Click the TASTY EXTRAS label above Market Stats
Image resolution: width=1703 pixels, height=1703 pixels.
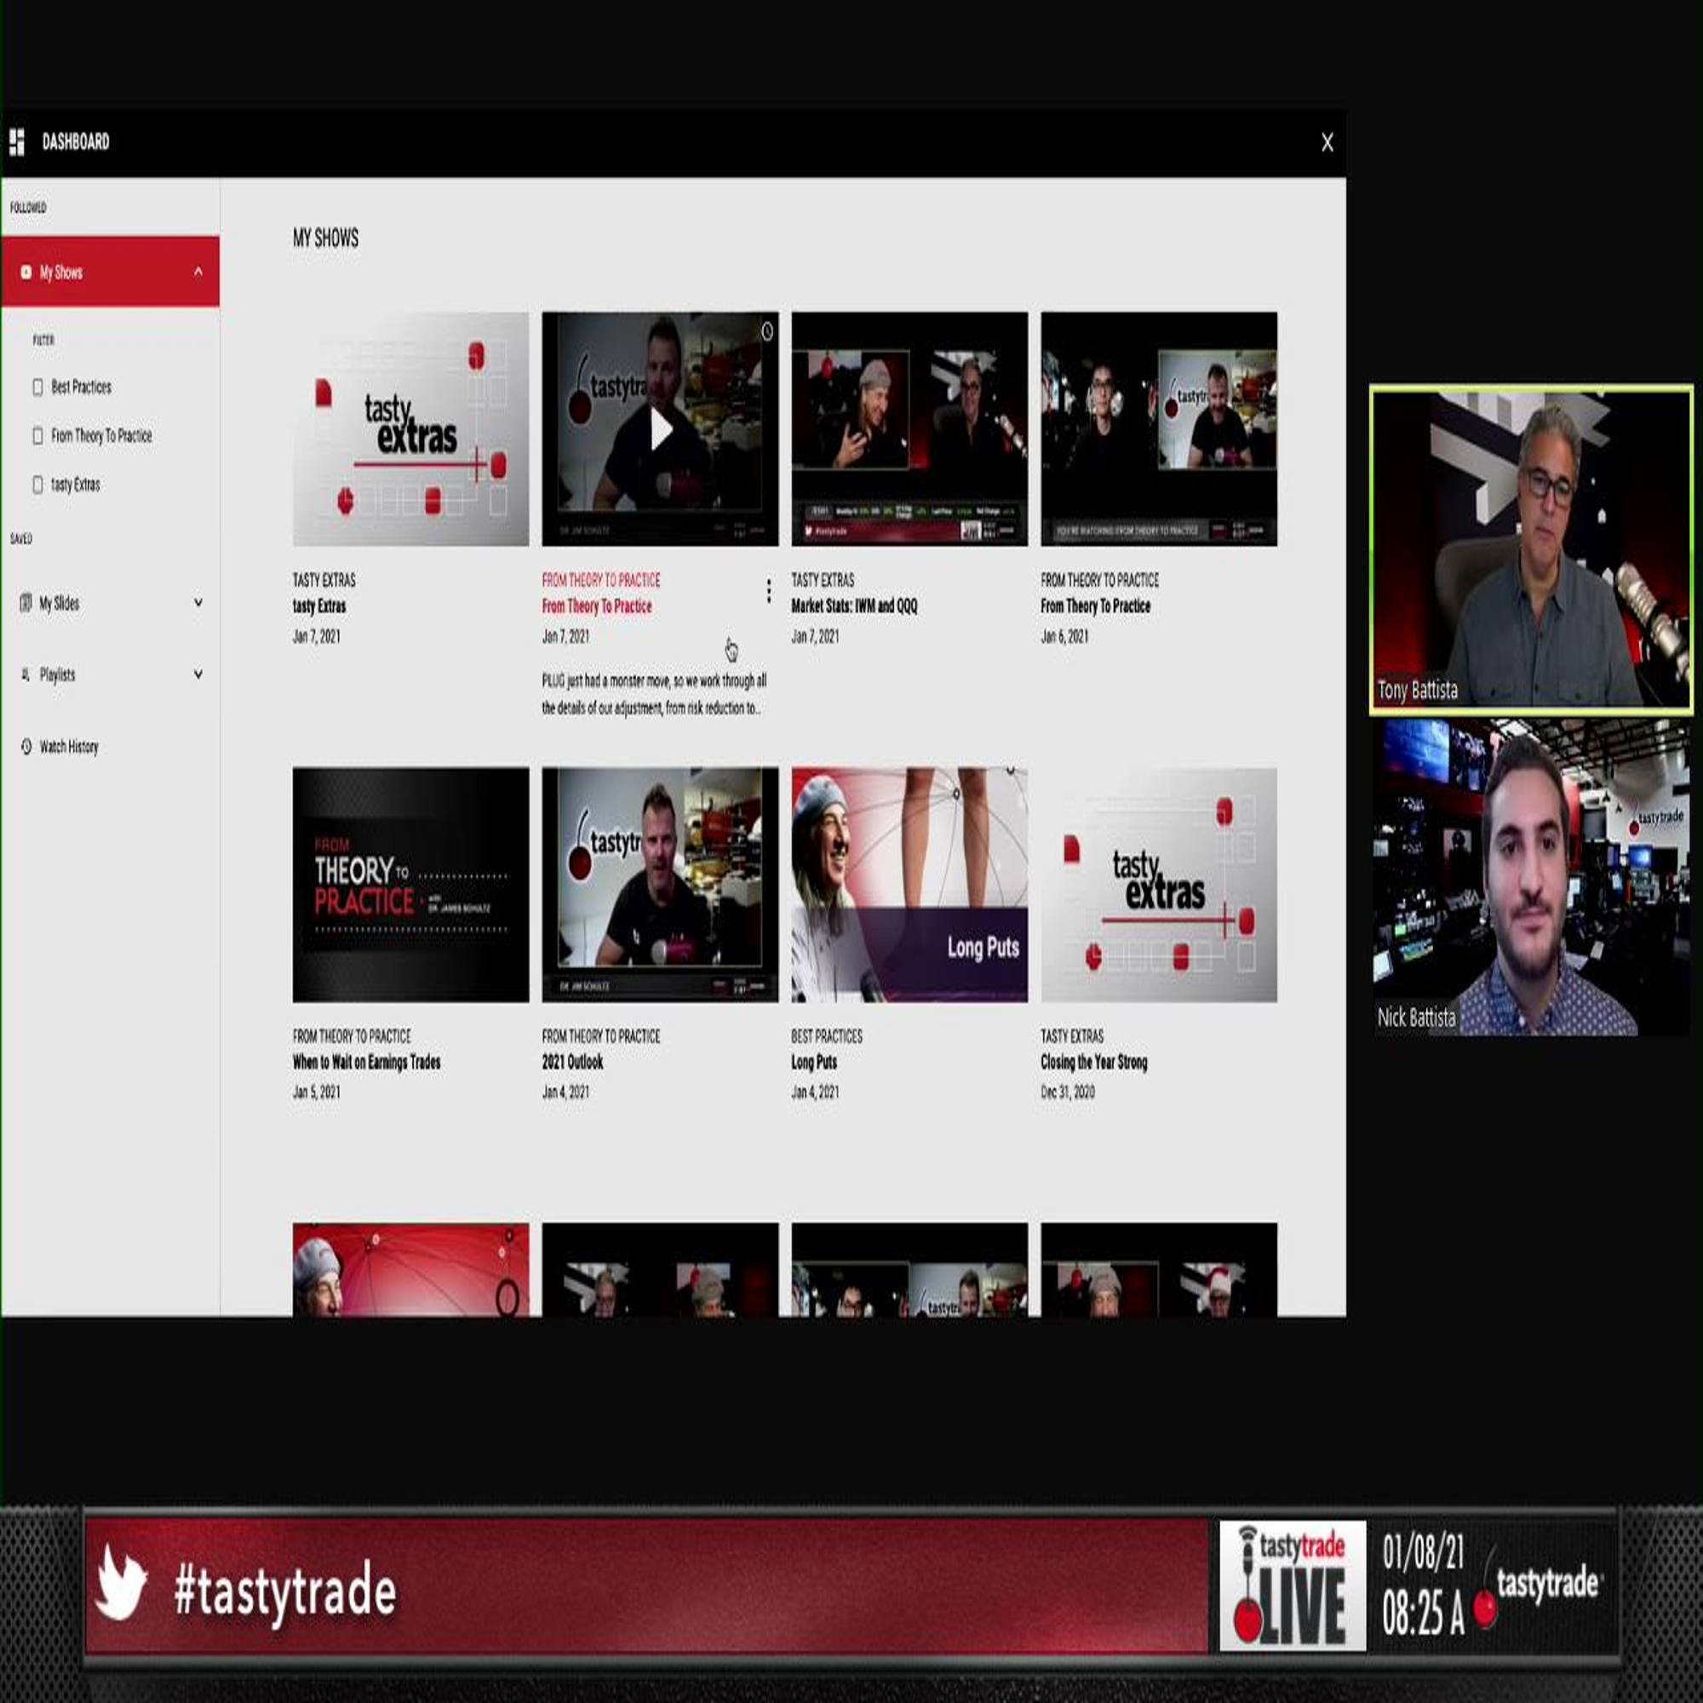[x=823, y=581]
